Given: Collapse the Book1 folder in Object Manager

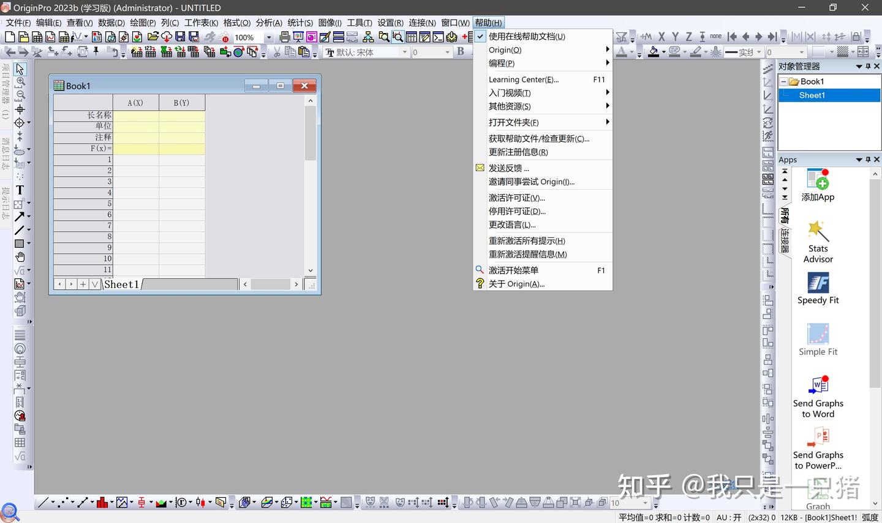Looking at the screenshot, I should pos(784,81).
